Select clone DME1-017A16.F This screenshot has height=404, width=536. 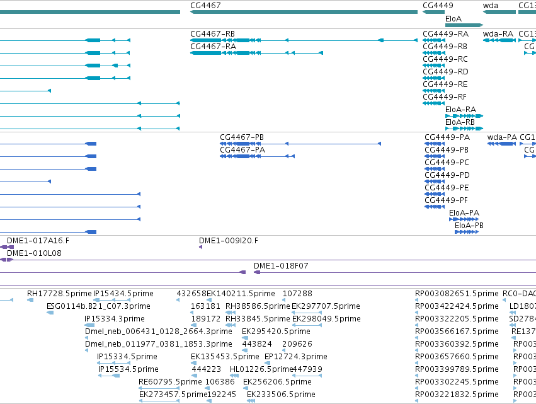[x=7, y=247]
